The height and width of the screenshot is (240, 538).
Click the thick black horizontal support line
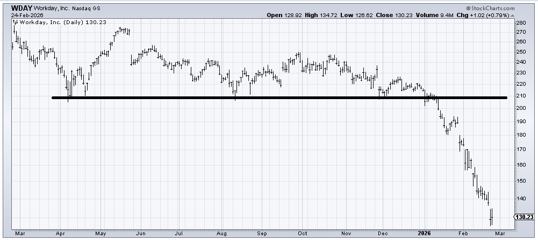279,97
